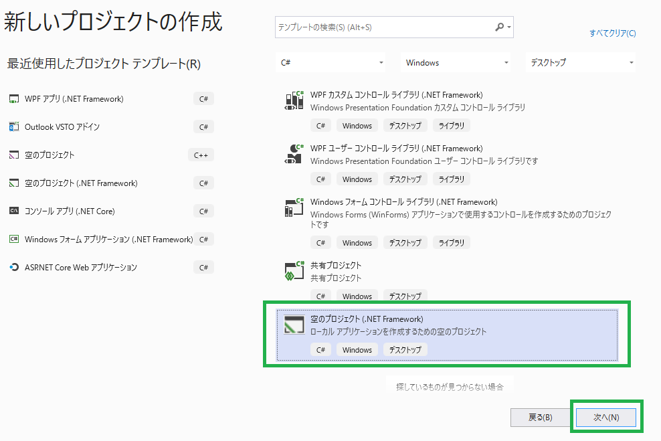
Task: Click the Windows フォーム アプリケーション icon
Action: pos(14,239)
